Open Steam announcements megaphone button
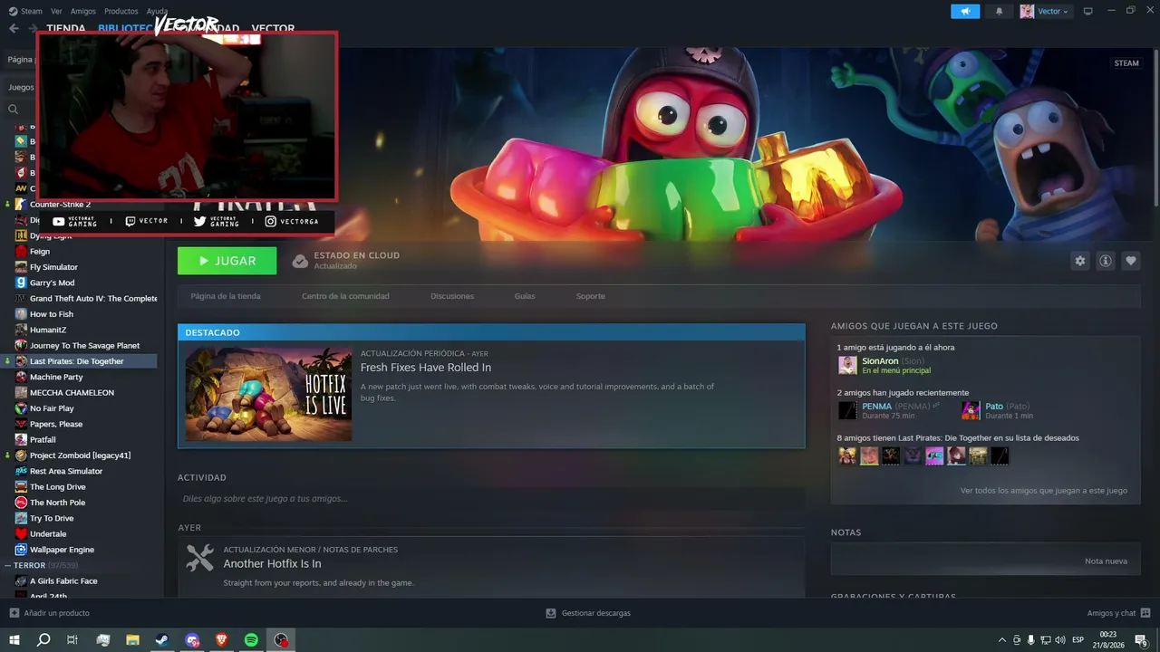This screenshot has height=652, width=1160. [x=965, y=11]
